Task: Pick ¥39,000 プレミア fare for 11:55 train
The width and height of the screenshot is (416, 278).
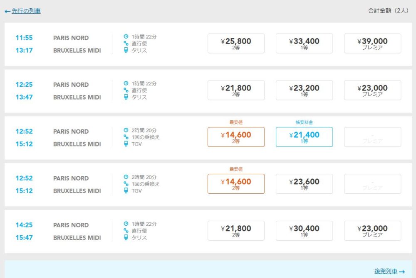Action: pyautogui.click(x=372, y=43)
